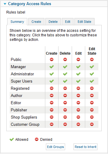Viewport: 108px width, 154px height.
Task: Click Customer Group's denied Create icon
Action: [52, 124]
